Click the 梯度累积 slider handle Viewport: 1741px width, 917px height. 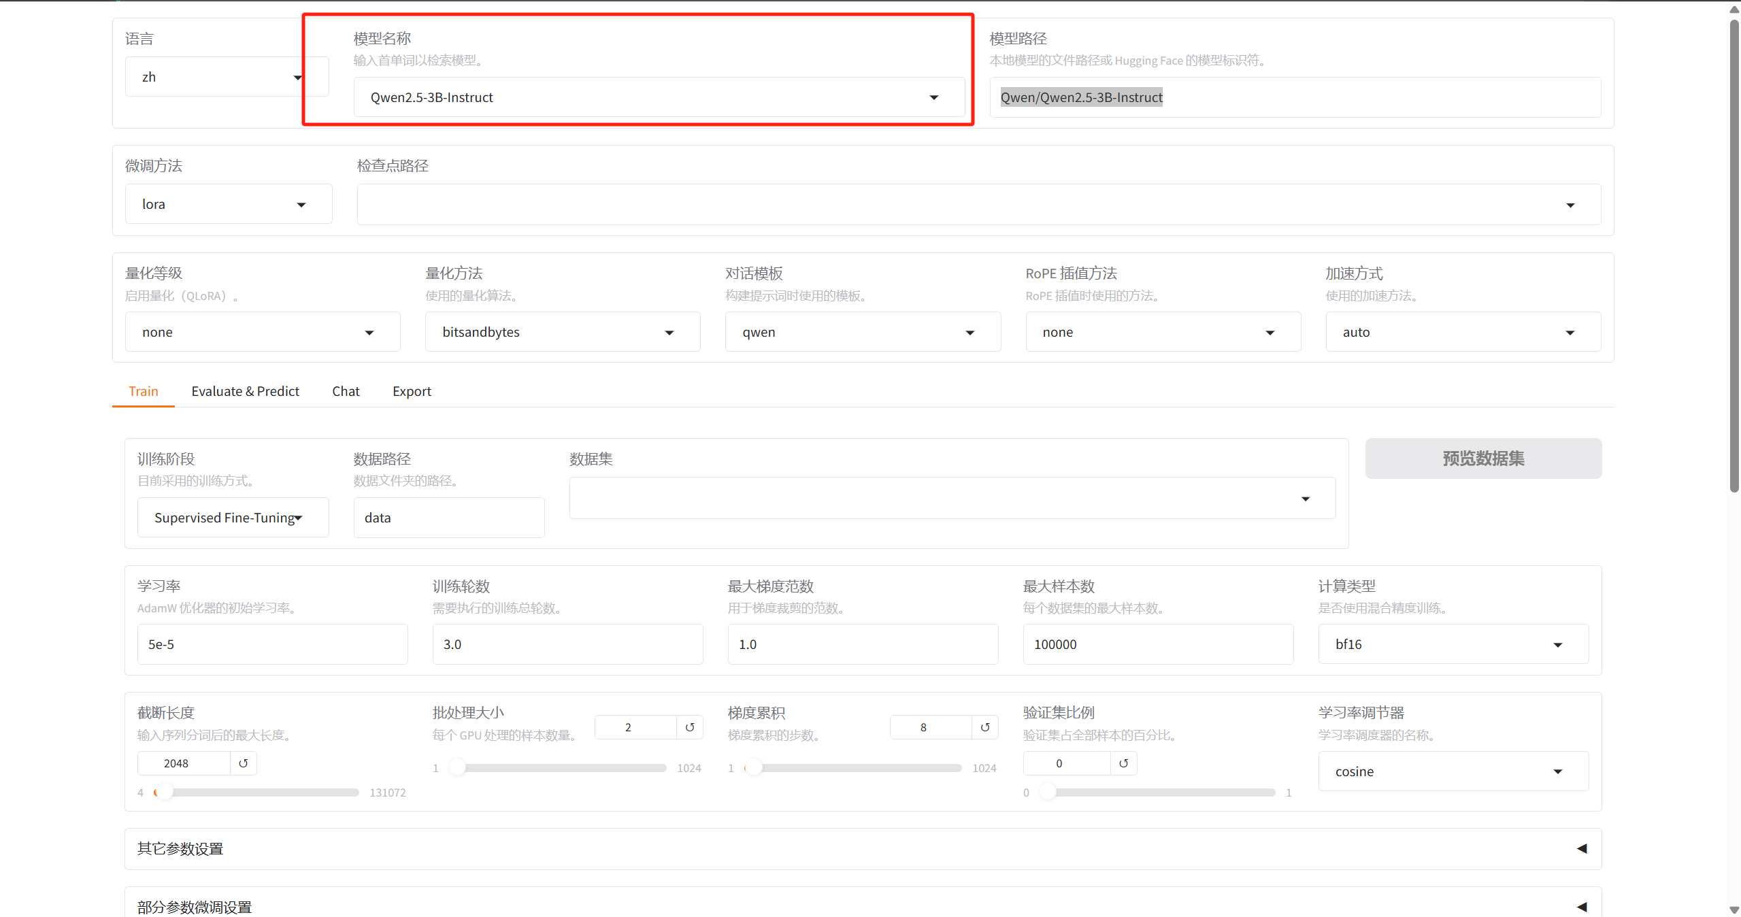(754, 768)
